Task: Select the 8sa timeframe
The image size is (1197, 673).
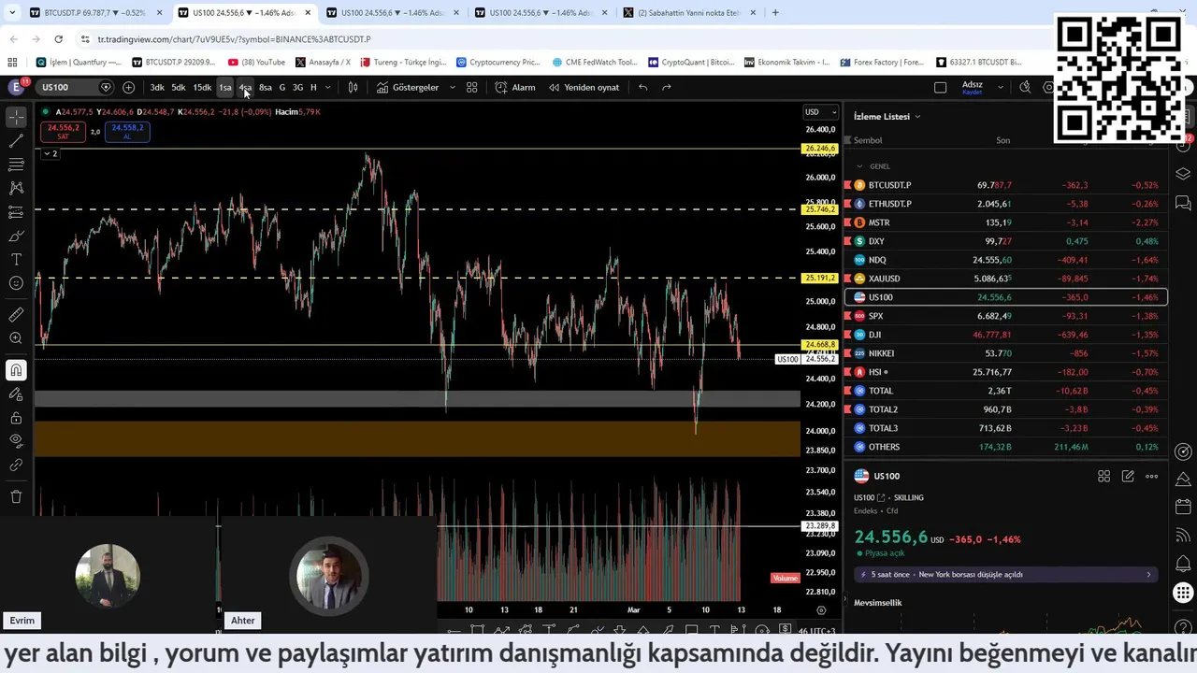Action: (266, 87)
